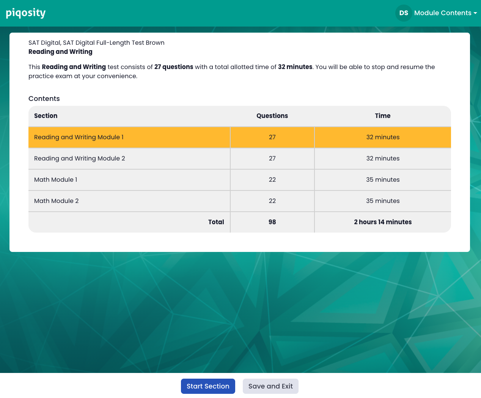Screen dimensions: 481x398
Task: Click the Questions column header
Action: 272,116
